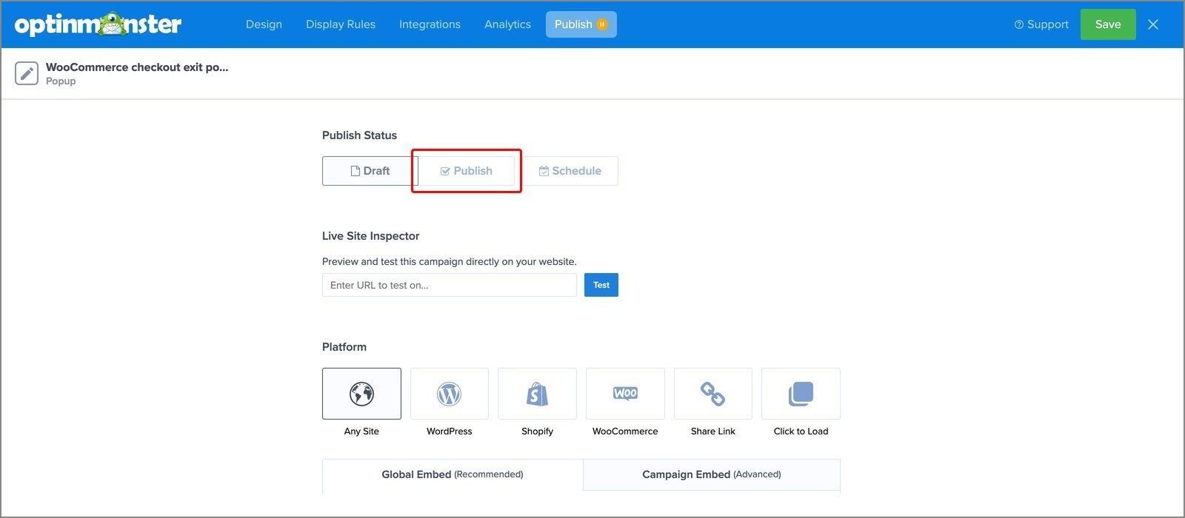Choose the Shopify platform icon
Screen dimensions: 1185x518
click(537, 394)
